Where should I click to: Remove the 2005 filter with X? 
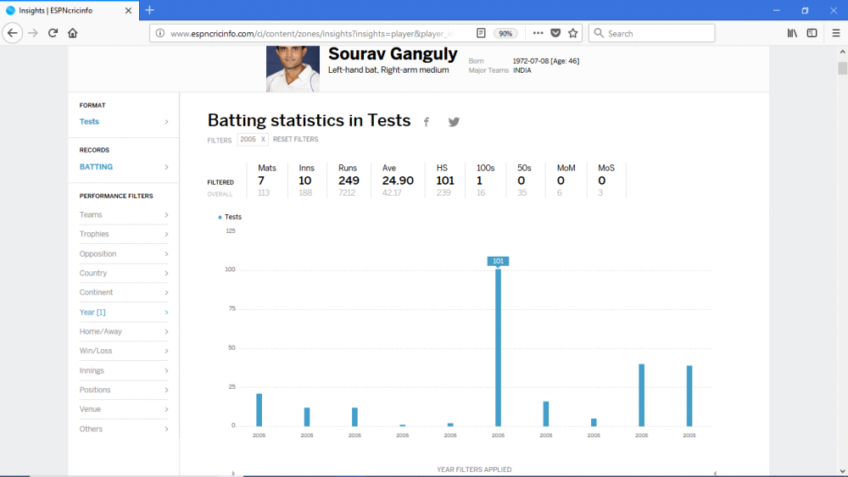click(264, 139)
